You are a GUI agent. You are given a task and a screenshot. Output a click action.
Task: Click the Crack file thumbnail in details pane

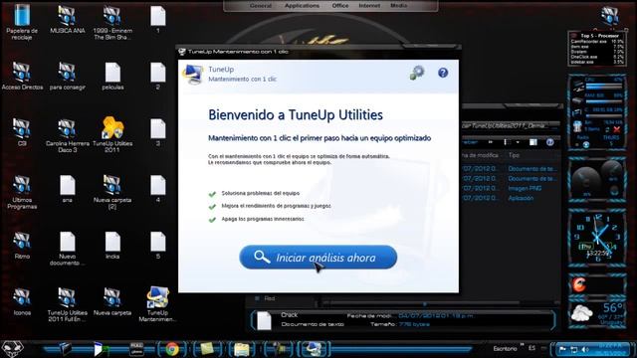point(264,320)
